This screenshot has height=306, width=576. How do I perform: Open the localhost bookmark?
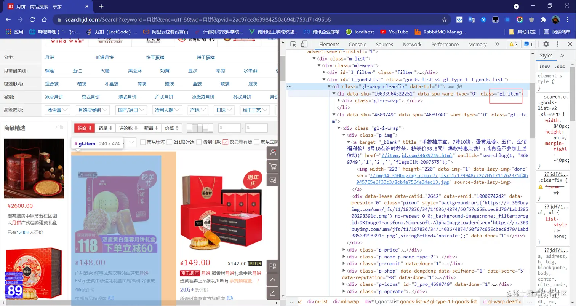(x=360, y=32)
